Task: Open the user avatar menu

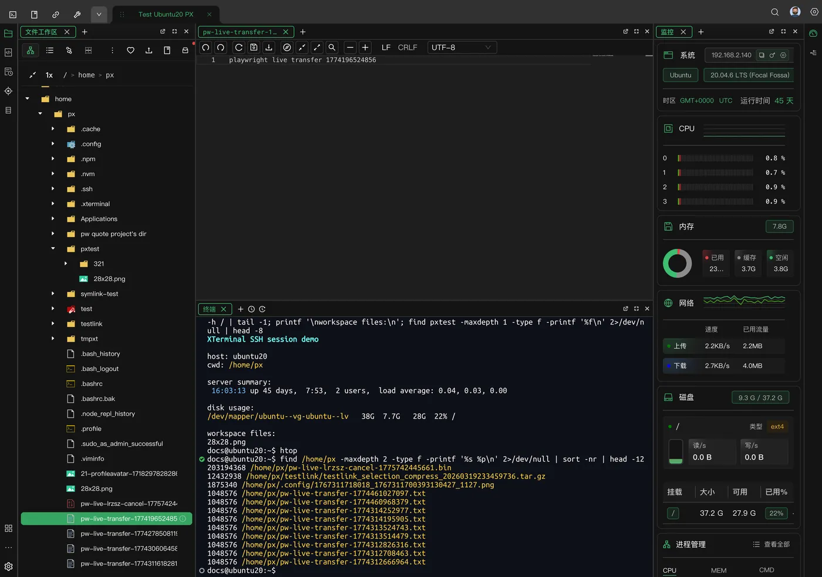Action: pos(796,12)
